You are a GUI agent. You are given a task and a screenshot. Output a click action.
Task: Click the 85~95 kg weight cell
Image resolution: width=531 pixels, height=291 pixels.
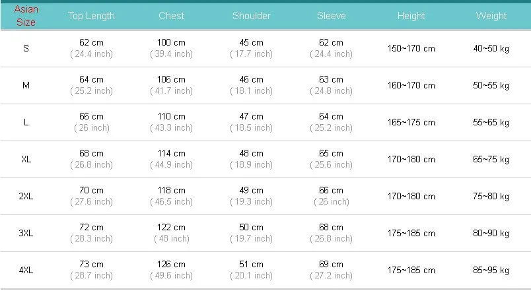click(x=491, y=270)
